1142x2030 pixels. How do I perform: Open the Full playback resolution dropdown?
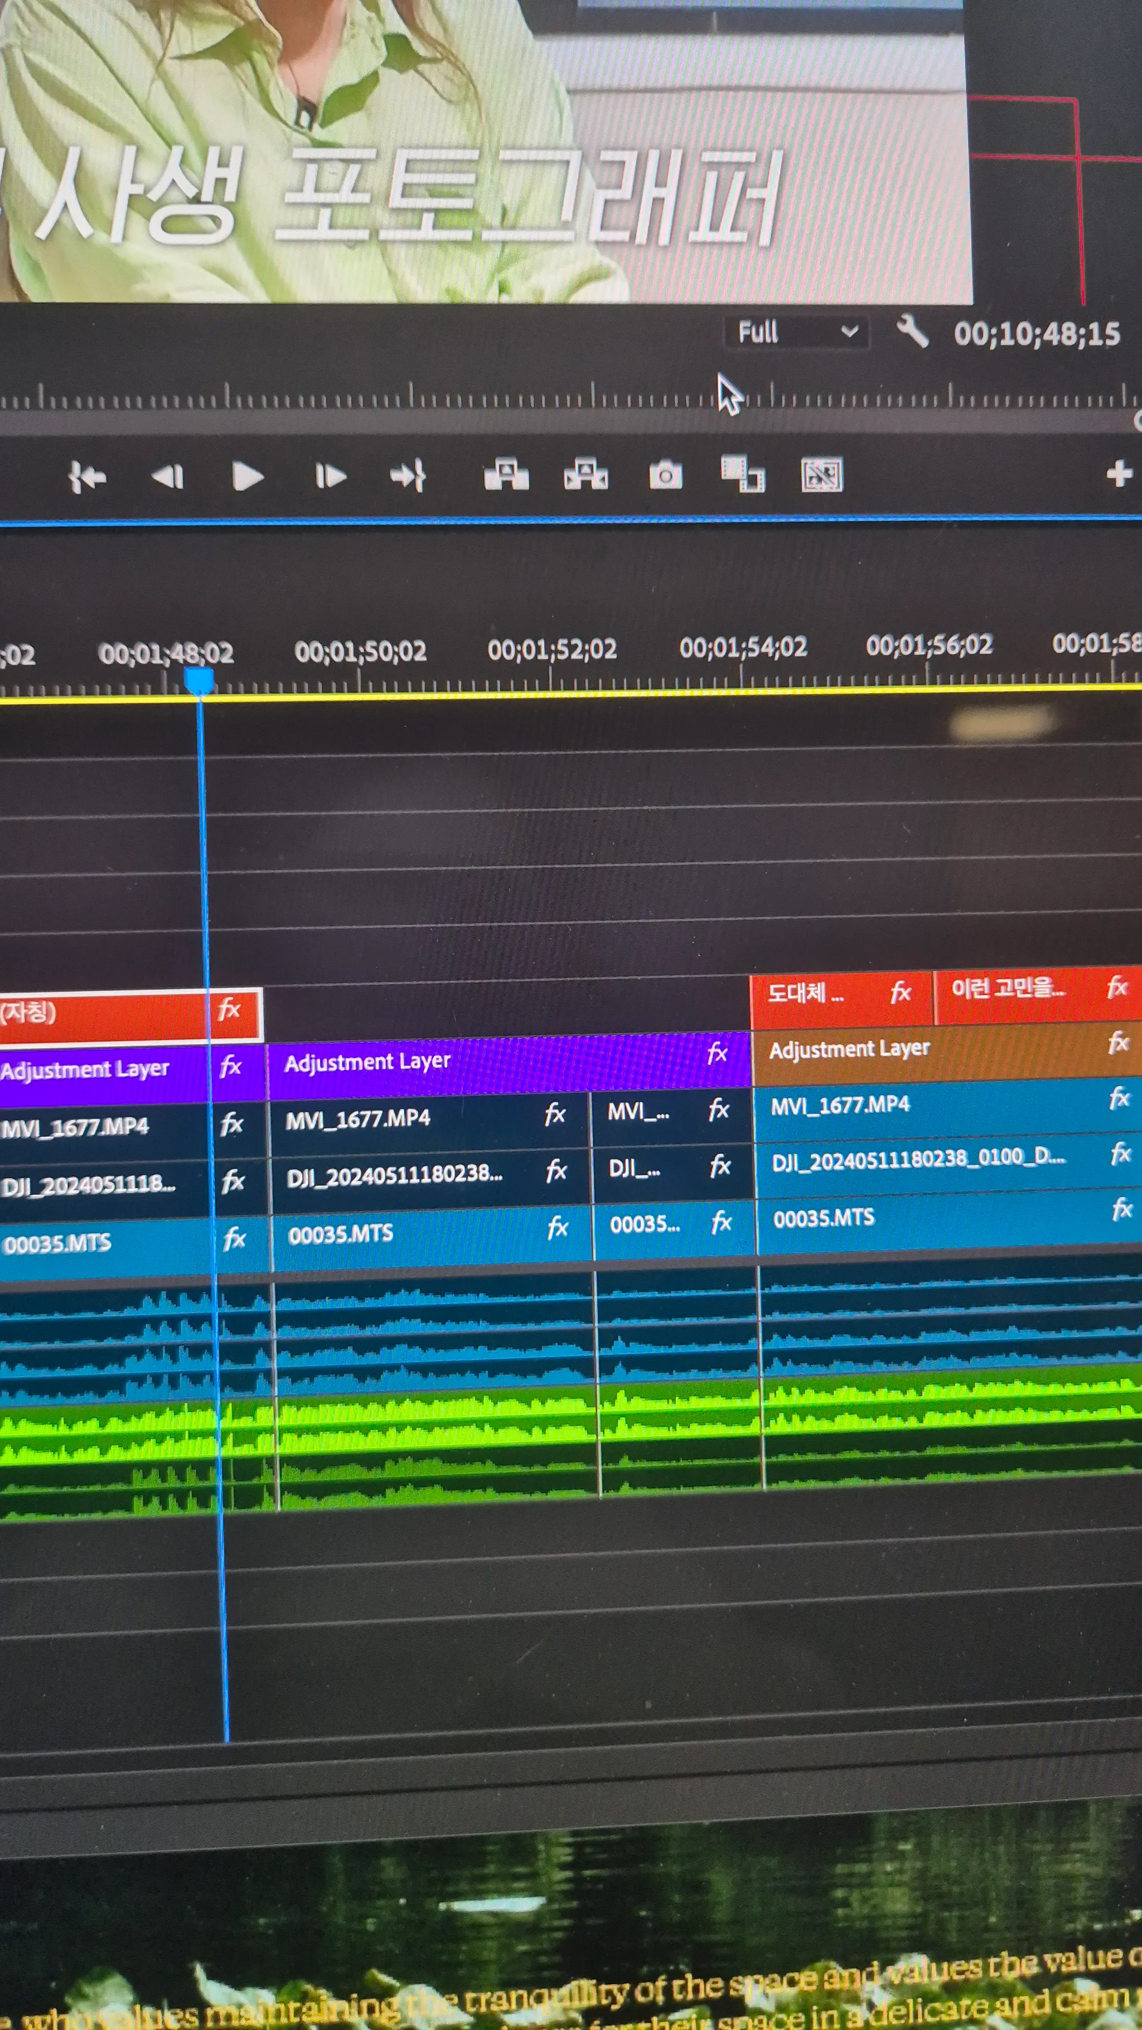pos(796,333)
